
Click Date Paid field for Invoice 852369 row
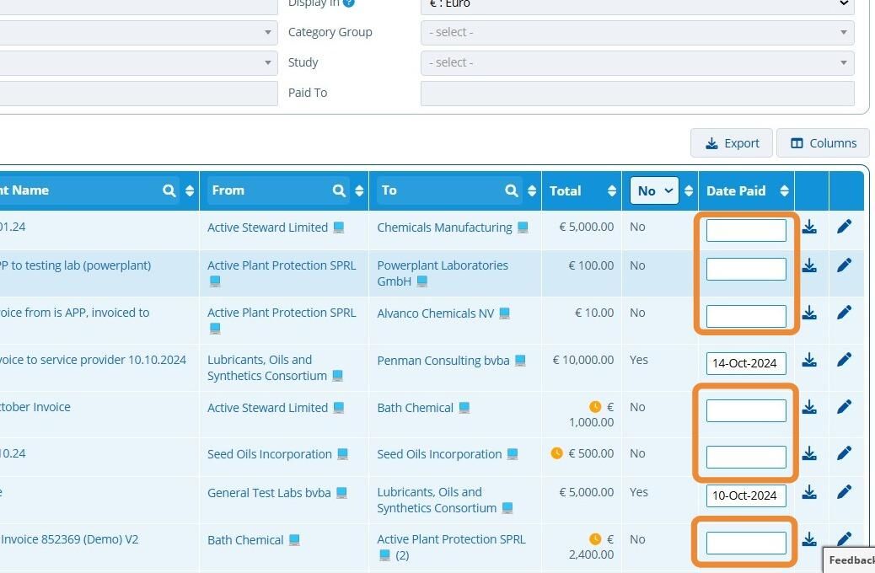click(746, 543)
